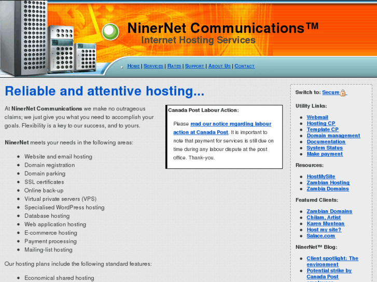The width and height of the screenshot is (377, 282).
Task: Click the Database hosting list item
Action: point(47,216)
